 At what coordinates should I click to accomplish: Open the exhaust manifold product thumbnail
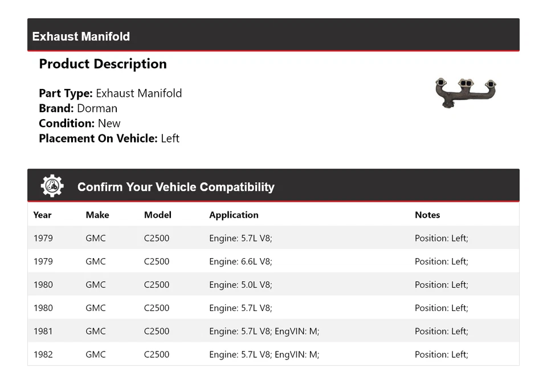tap(466, 92)
